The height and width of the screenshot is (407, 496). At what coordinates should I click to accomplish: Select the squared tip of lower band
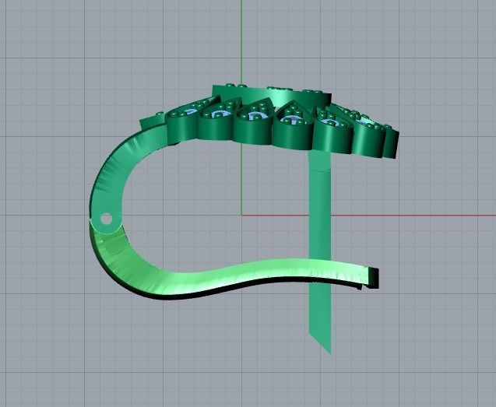click(373, 278)
